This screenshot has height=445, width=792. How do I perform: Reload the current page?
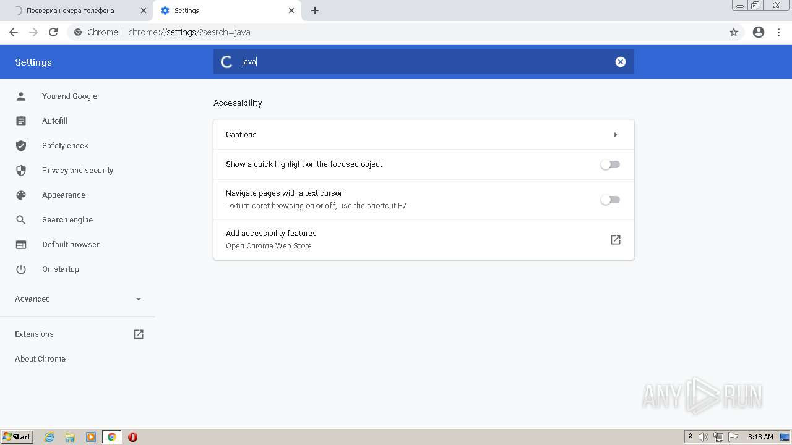53,32
